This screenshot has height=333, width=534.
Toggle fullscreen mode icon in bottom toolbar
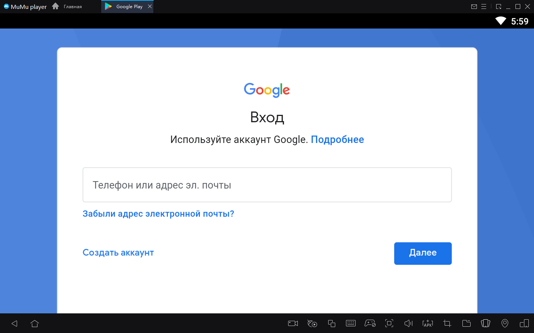point(389,323)
